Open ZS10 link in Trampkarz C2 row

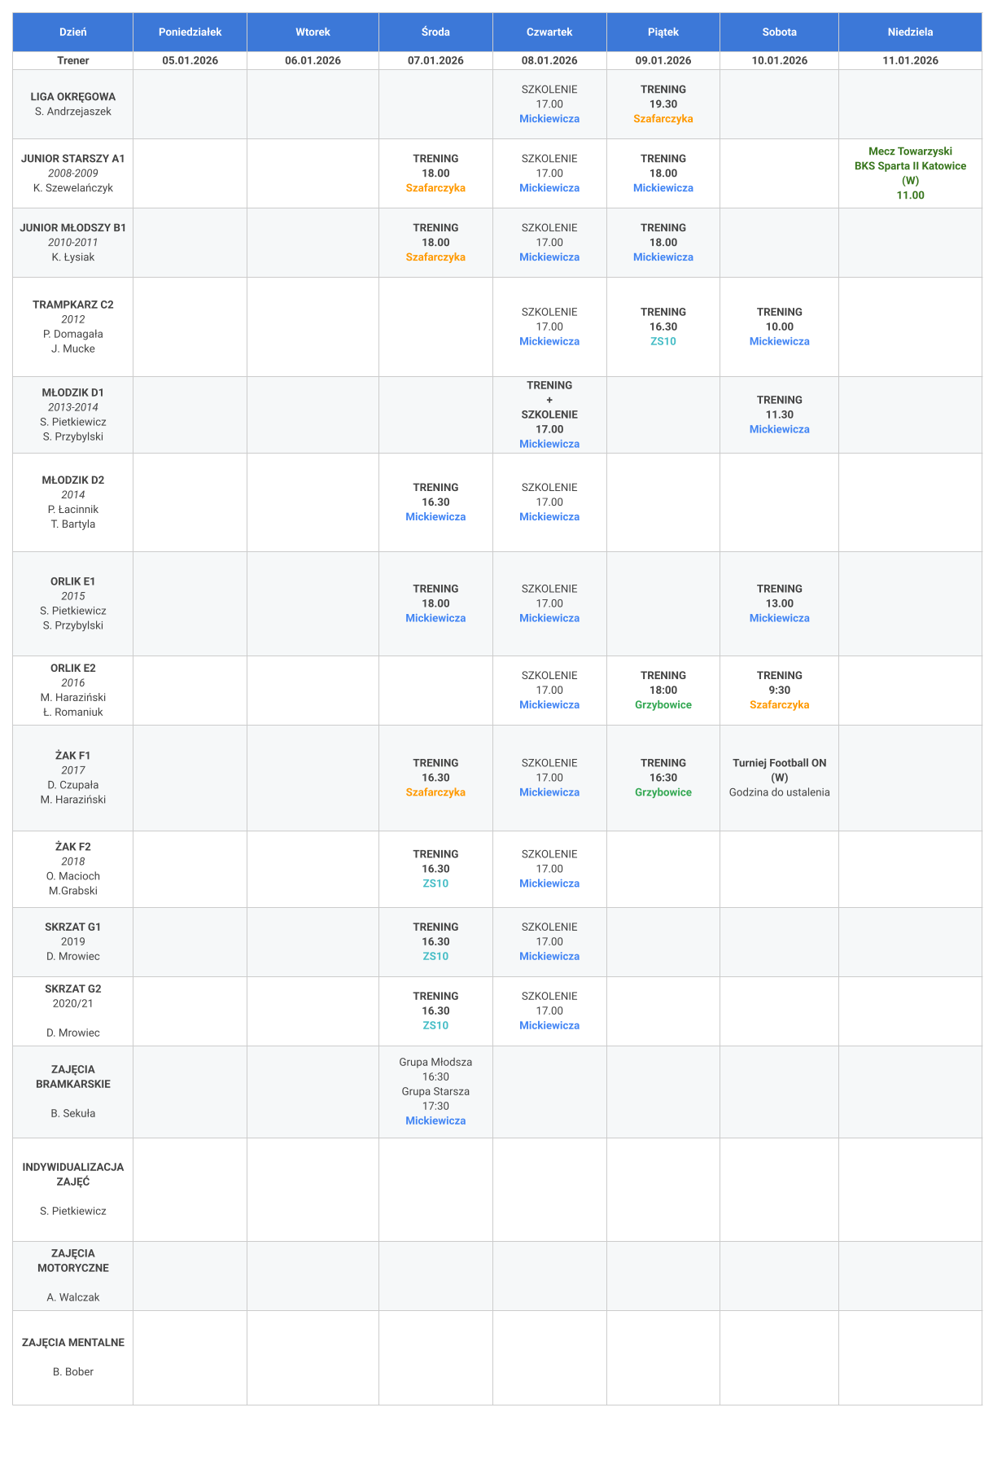point(663,342)
